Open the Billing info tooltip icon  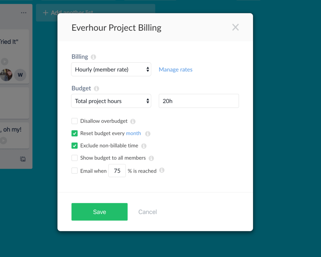[93, 57]
